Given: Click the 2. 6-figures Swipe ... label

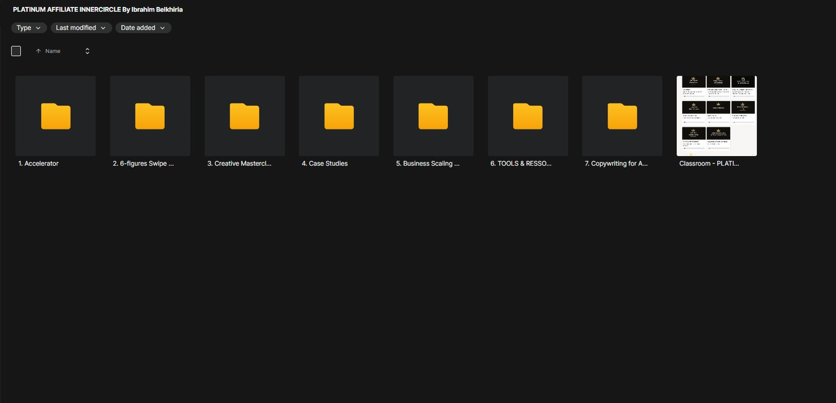Looking at the screenshot, I should click(143, 164).
